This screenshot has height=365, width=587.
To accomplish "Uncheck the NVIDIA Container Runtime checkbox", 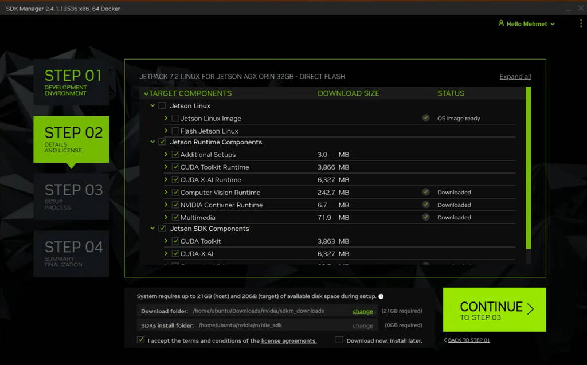I will [175, 205].
